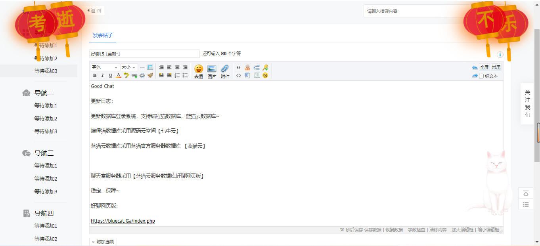Paste from Word document icon
The image size is (540, 246).
pyautogui.click(x=247, y=75)
